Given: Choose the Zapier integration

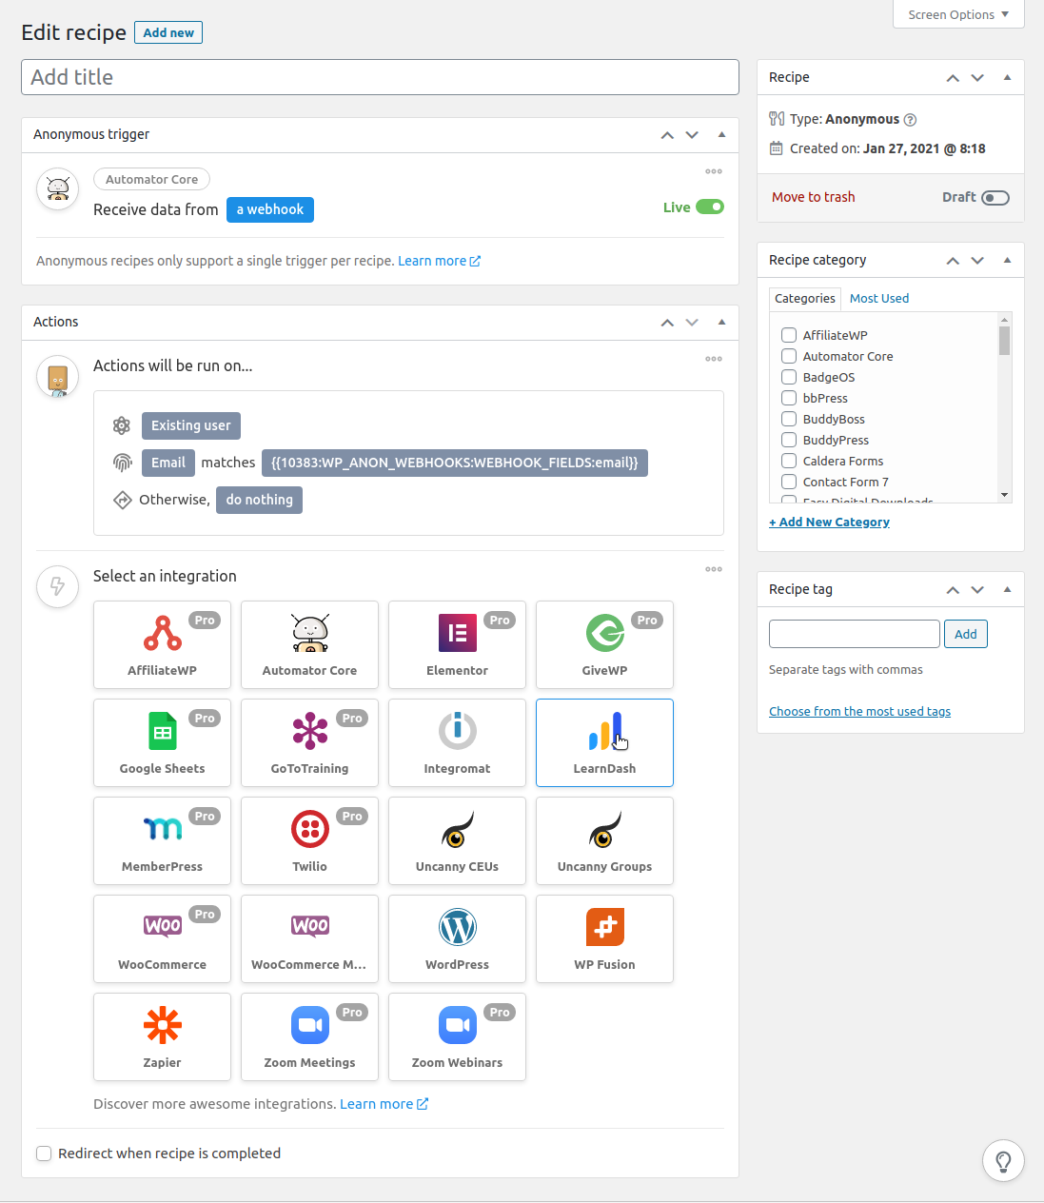Looking at the screenshot, I should [x=162, y=1036].
